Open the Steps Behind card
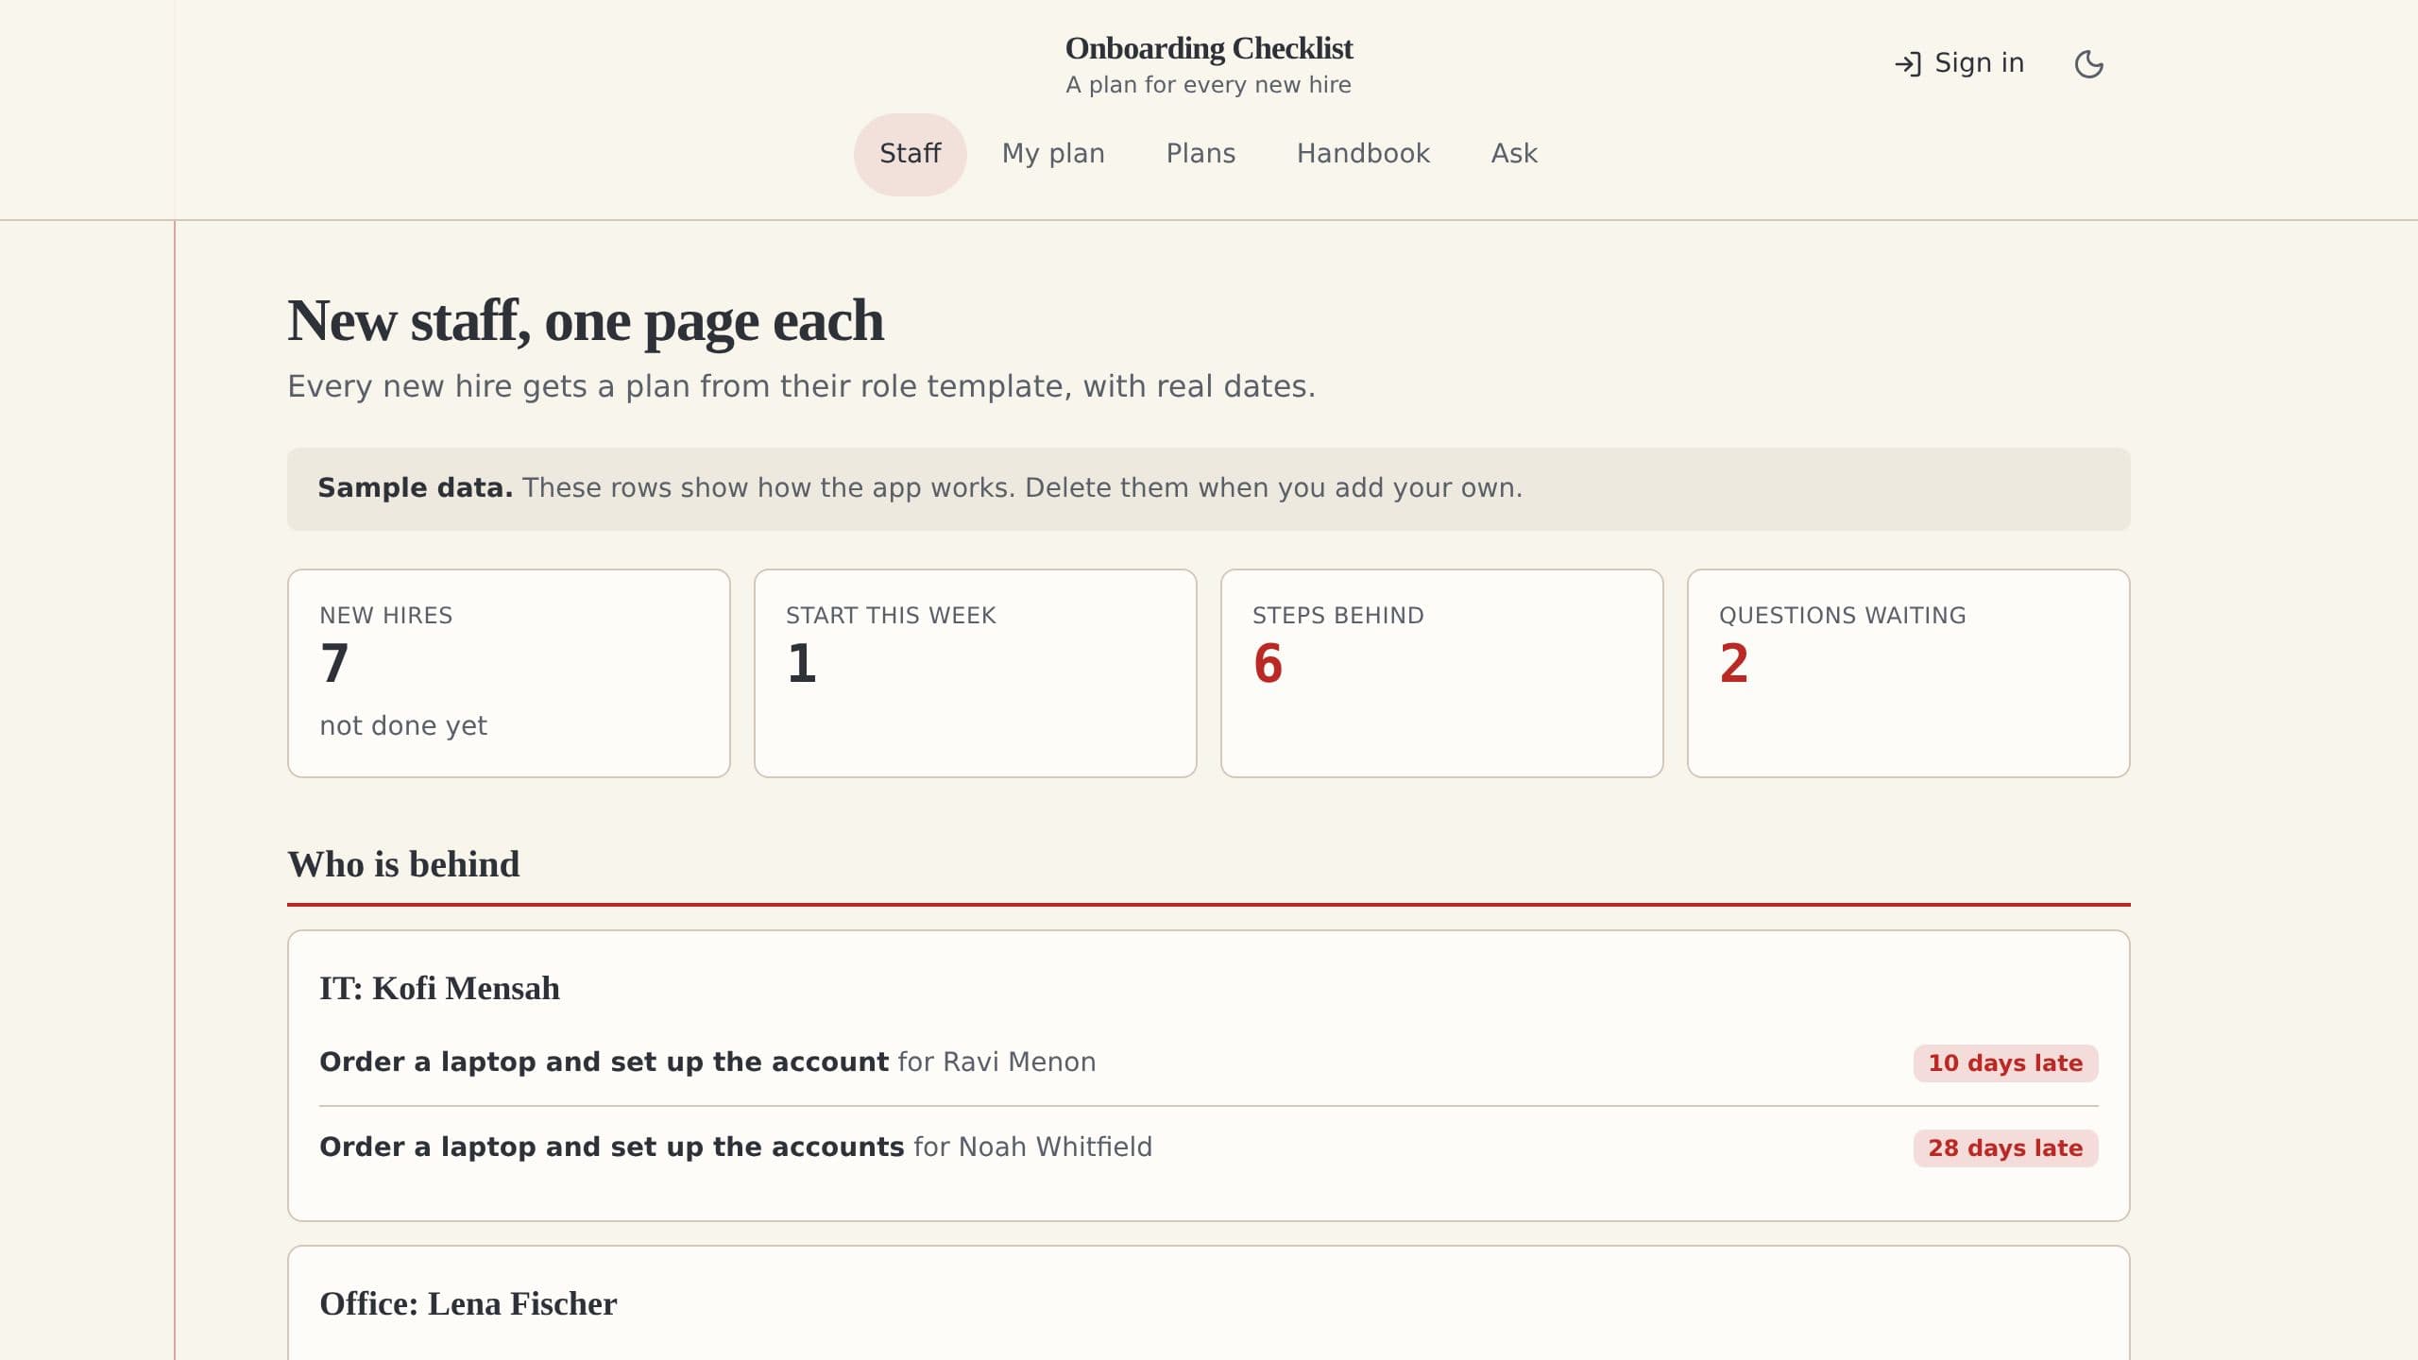The height and width of the screenshot is (1360, 2418). (1442, 673)
